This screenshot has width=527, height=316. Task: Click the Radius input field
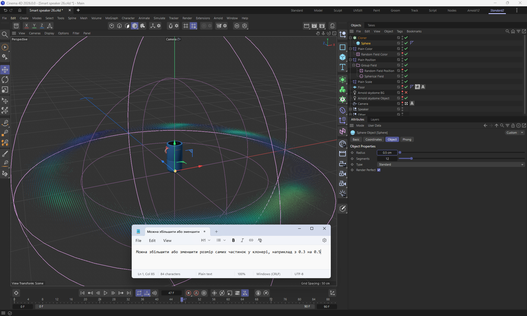point(387,153)
